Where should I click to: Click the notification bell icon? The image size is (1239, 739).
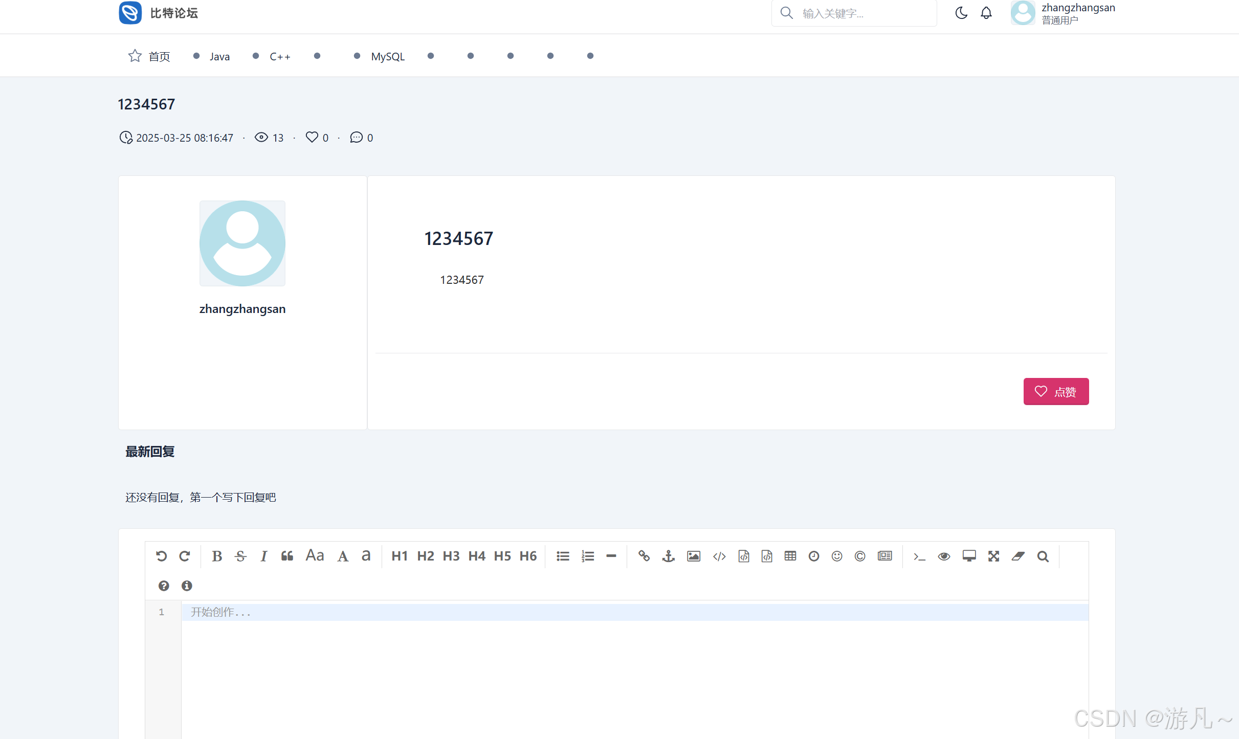coord(986,13)
